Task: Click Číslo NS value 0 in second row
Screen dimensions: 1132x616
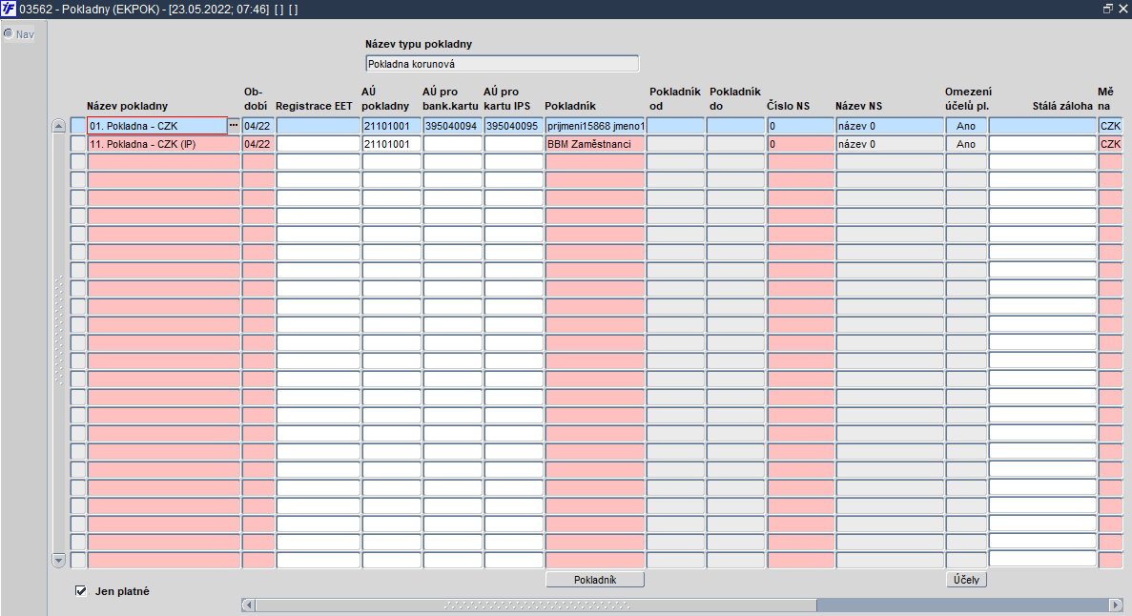Action: pyautogui.click(x=801, y=144)
